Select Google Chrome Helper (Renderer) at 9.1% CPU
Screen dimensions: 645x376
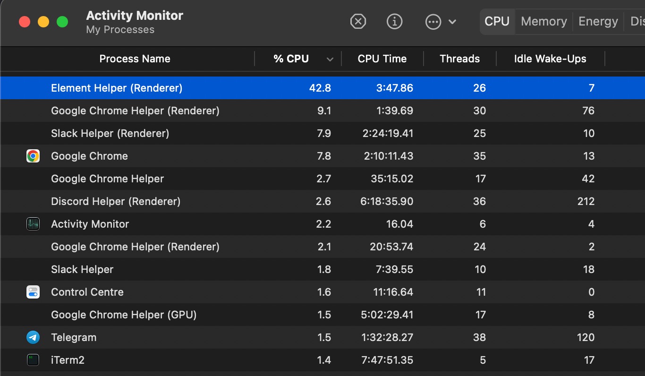135,111
